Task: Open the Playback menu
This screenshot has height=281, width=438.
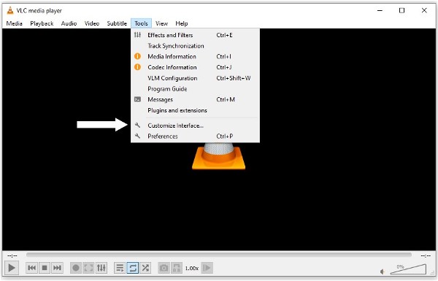Action: tap(42, 23)
